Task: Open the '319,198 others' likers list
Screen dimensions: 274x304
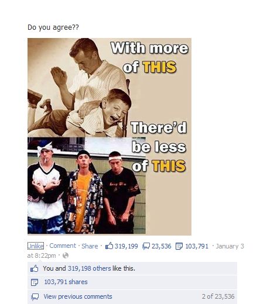Action: pyautogui.click(x=89, y=268)
